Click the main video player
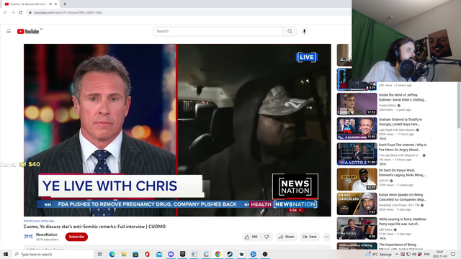This screenshot has width=461, height=259. (x=177, y=130)
